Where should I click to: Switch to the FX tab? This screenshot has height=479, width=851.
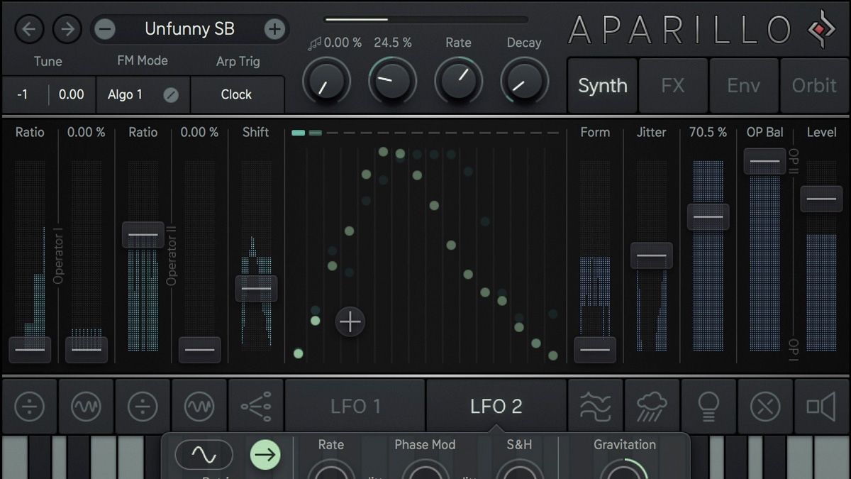point(672,86)
